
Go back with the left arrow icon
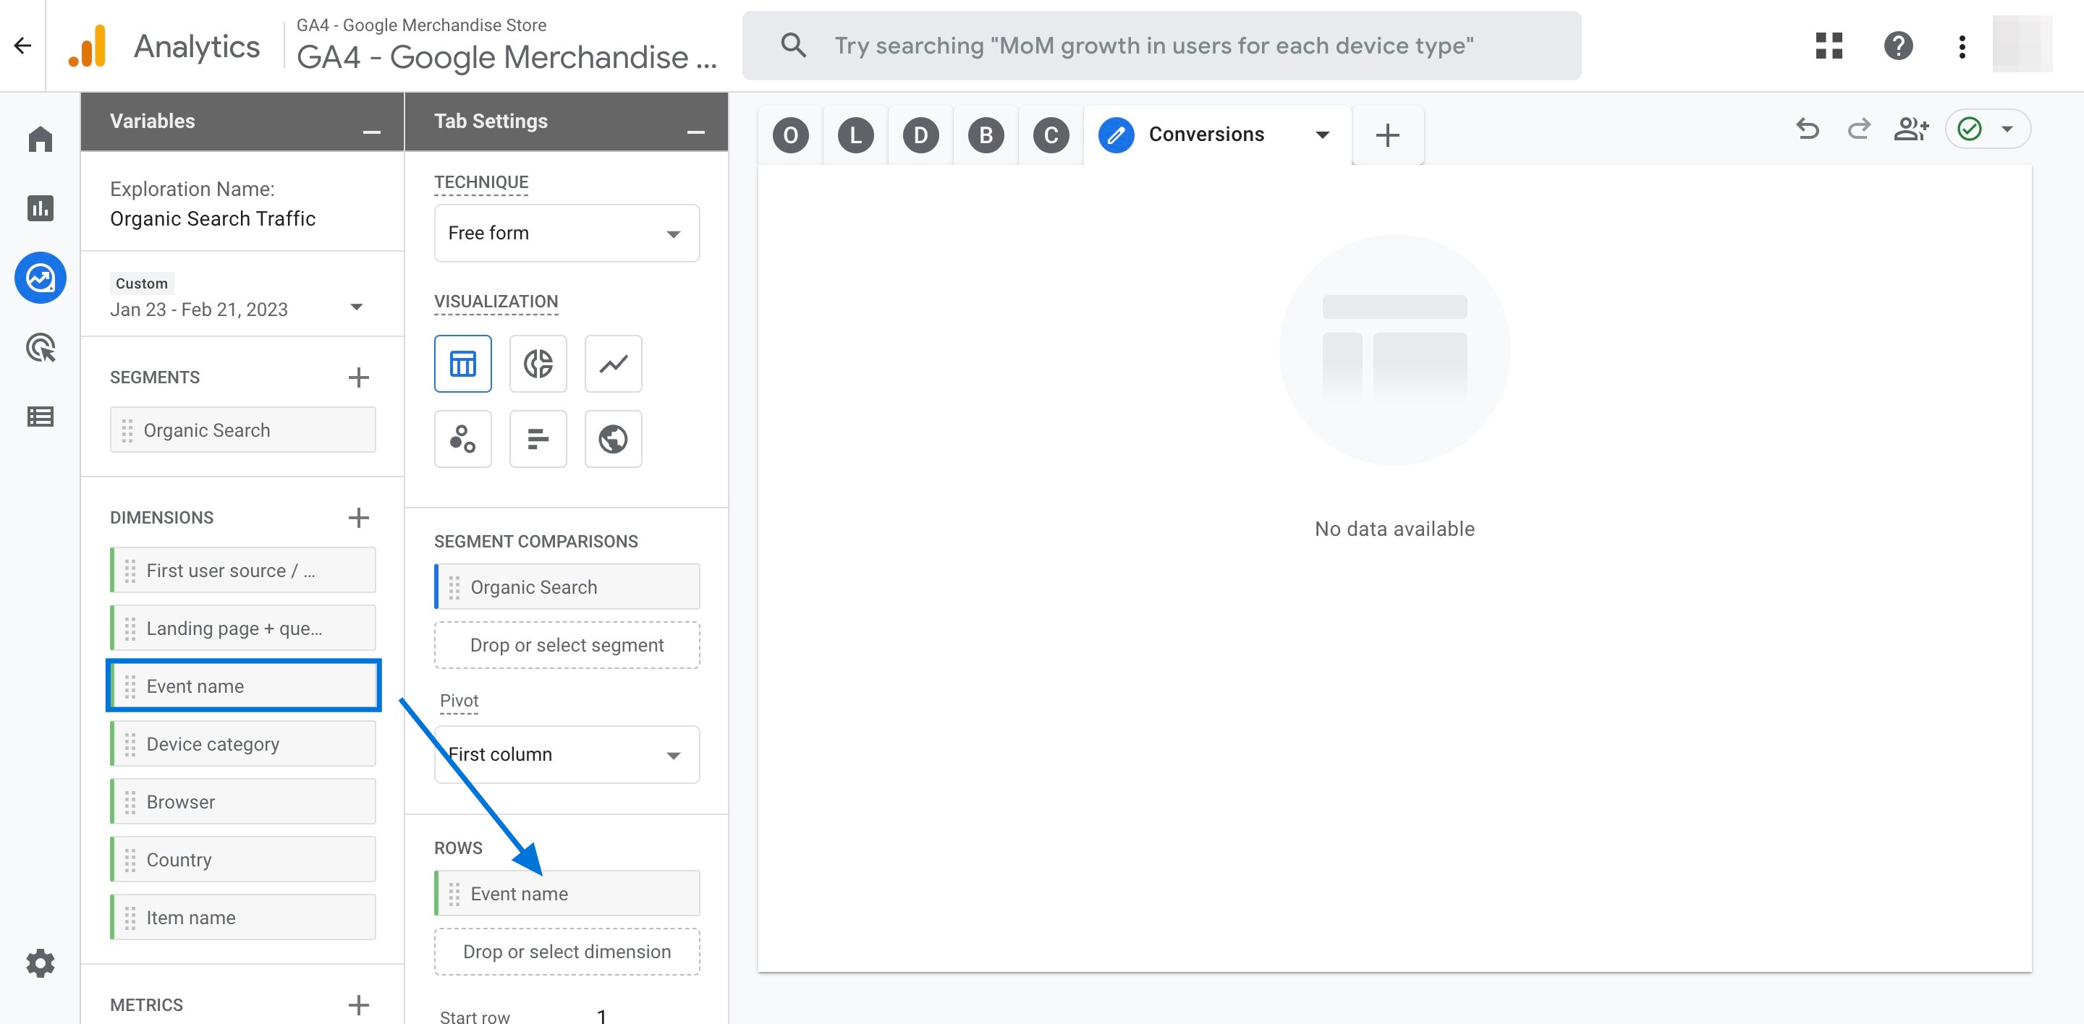22,46
